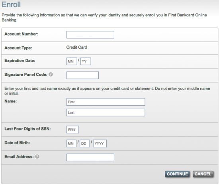Select the First name field
Viewport: 219px width, 185px height.
point(106,102)
